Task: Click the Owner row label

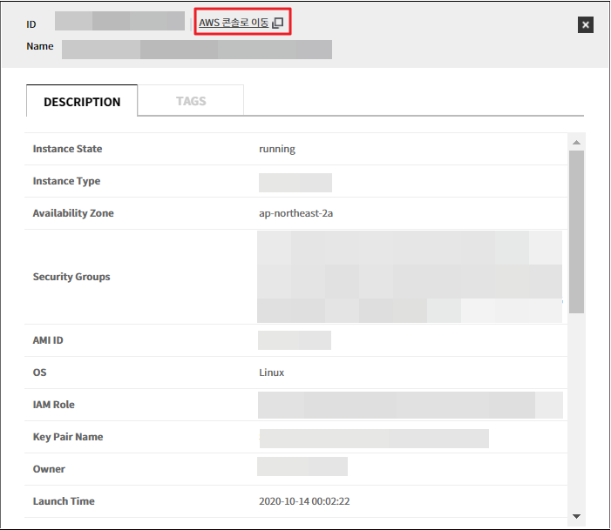Action: coord(49,469)
